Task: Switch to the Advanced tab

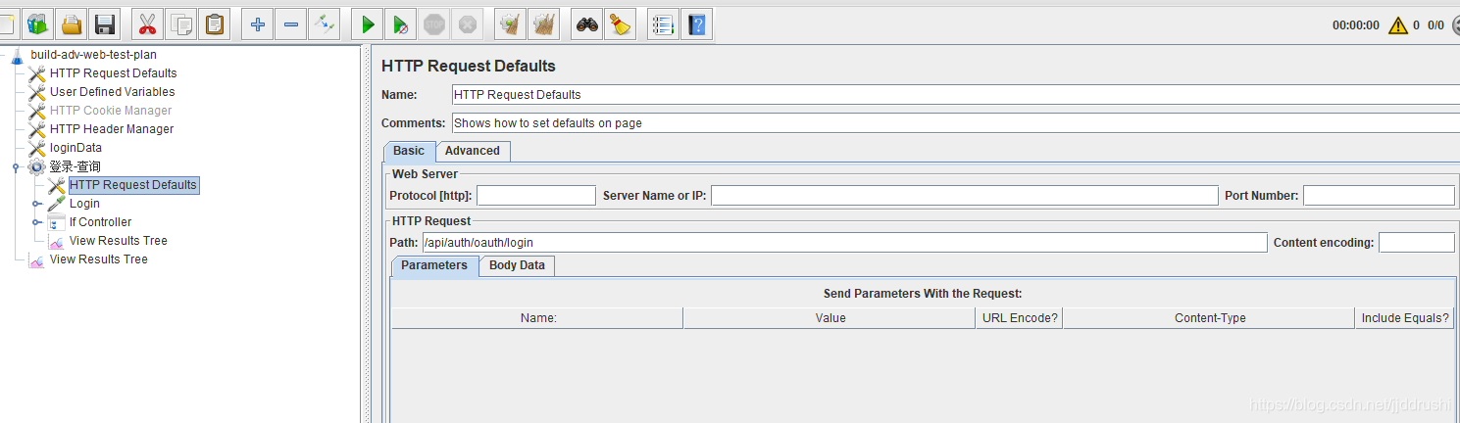Action: (473, 151)
